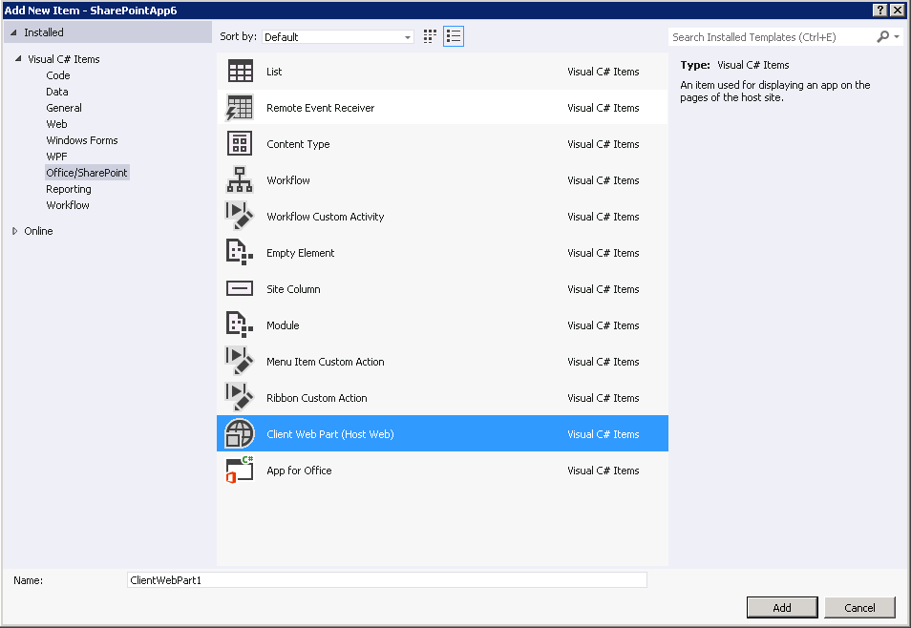Switch to medium icons list view

tap(454, 36)
